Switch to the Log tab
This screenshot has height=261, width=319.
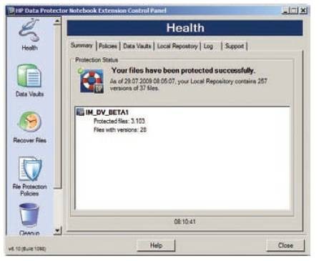click(x=208, y=46)
